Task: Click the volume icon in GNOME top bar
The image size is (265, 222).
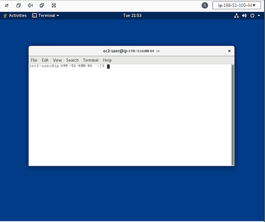Action: (244, 15)
